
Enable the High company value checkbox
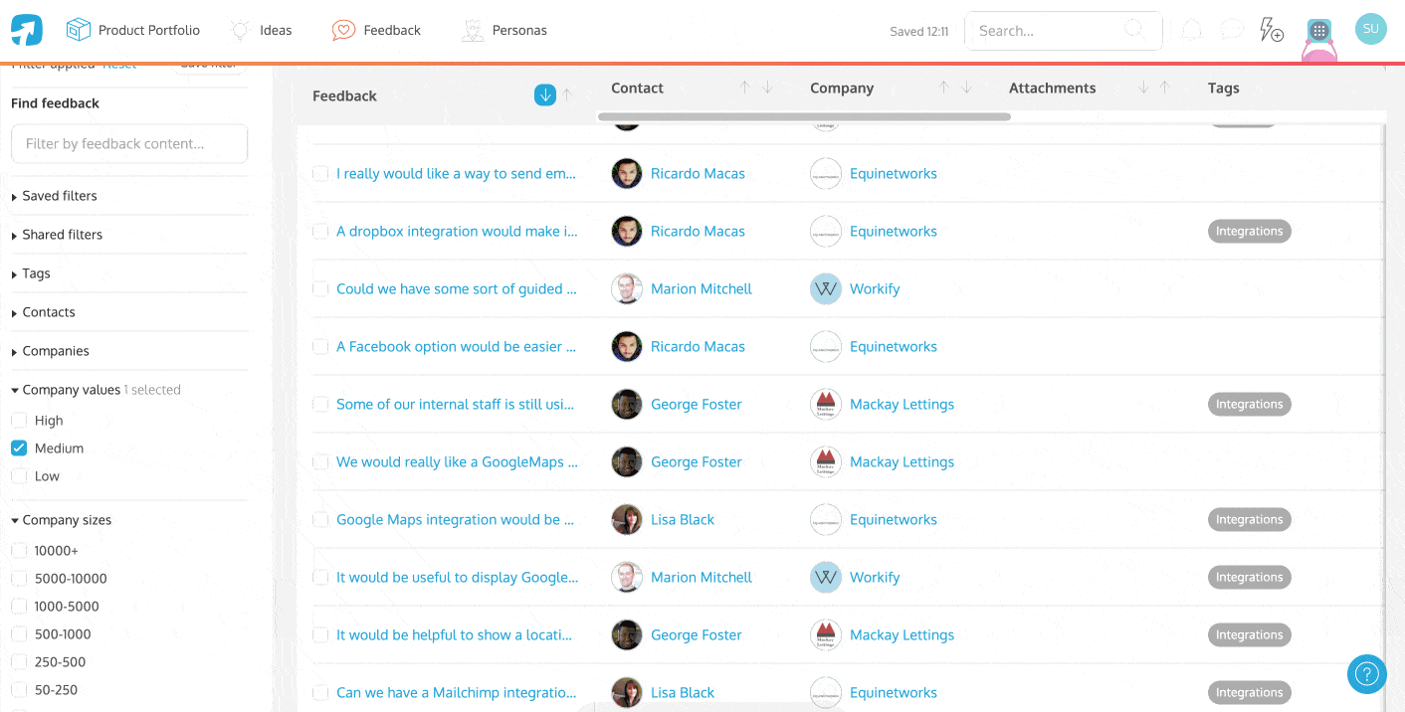[19, 421]
